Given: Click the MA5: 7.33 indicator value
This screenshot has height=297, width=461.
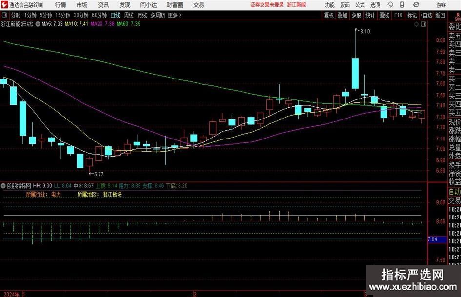Looking at the screenshot, I should [52, 24].
